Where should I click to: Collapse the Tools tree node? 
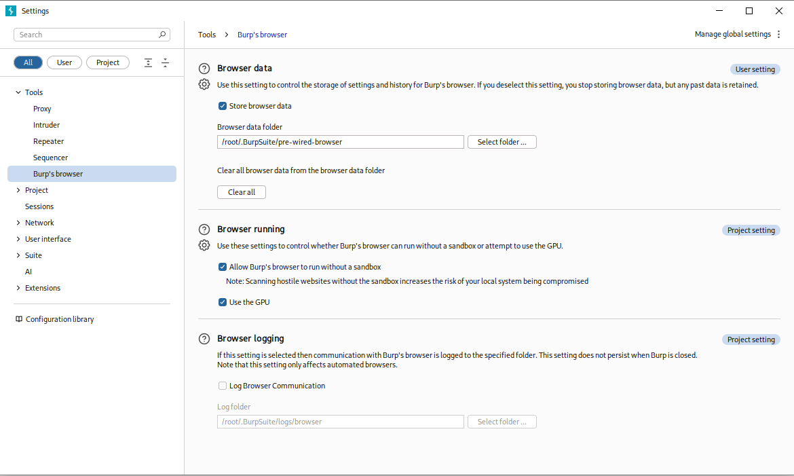point(18,92)
